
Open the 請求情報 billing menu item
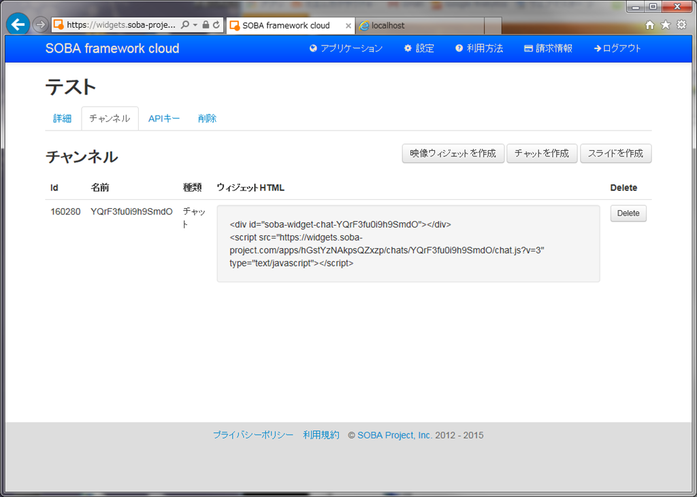click(549, 48)
